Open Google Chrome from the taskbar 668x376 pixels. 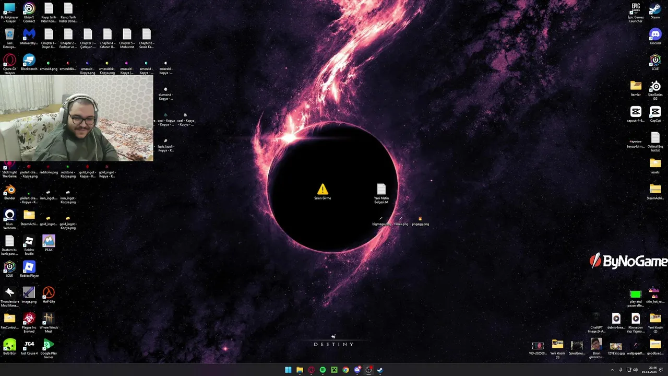tap(345, 370)
